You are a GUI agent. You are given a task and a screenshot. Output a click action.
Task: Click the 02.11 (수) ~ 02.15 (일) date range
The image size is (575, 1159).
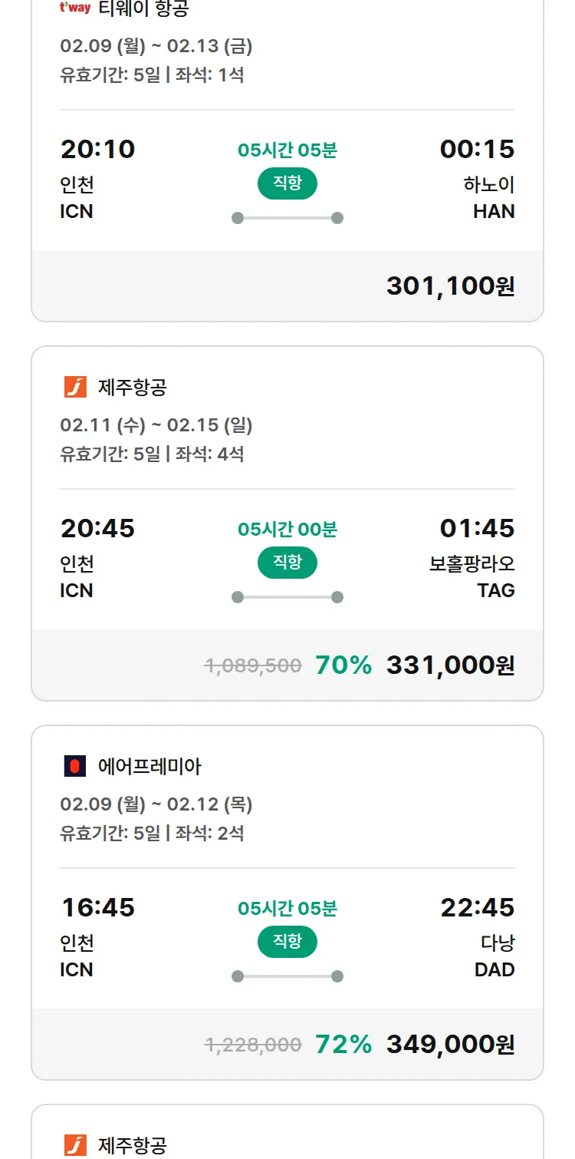tap(156, 425)
